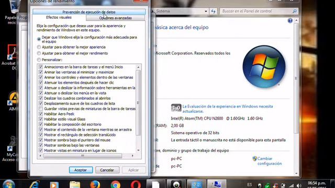Toggle 'Atenuar los elementos después de hacer clic'
The width and height of the screenshot is (335, 188).
[x=41, y=83]
